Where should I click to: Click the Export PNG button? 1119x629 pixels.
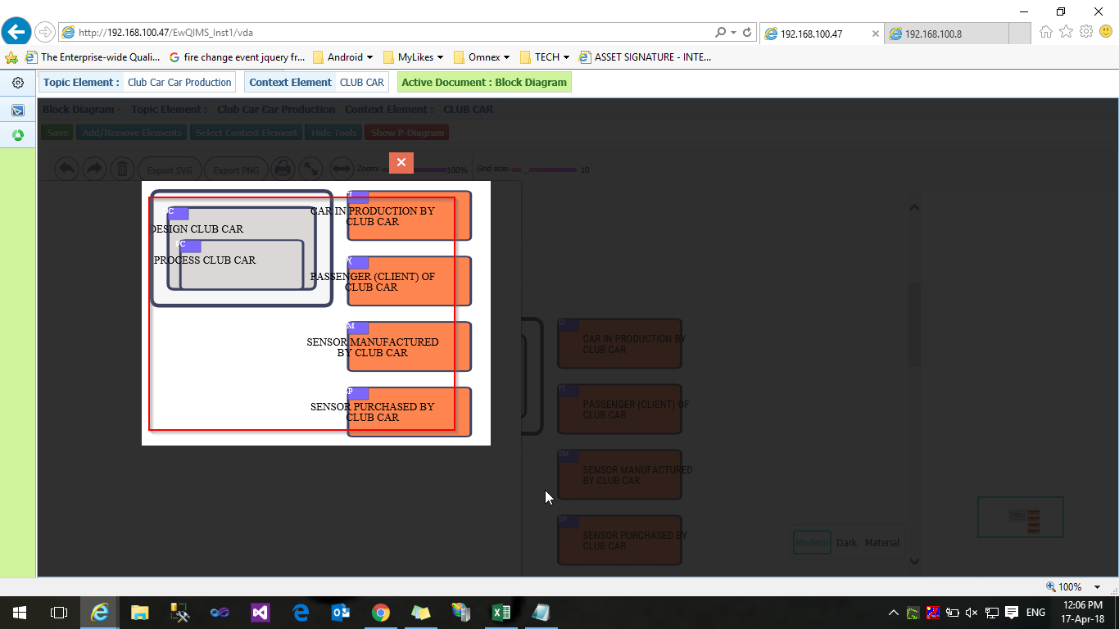pos(236,170)
